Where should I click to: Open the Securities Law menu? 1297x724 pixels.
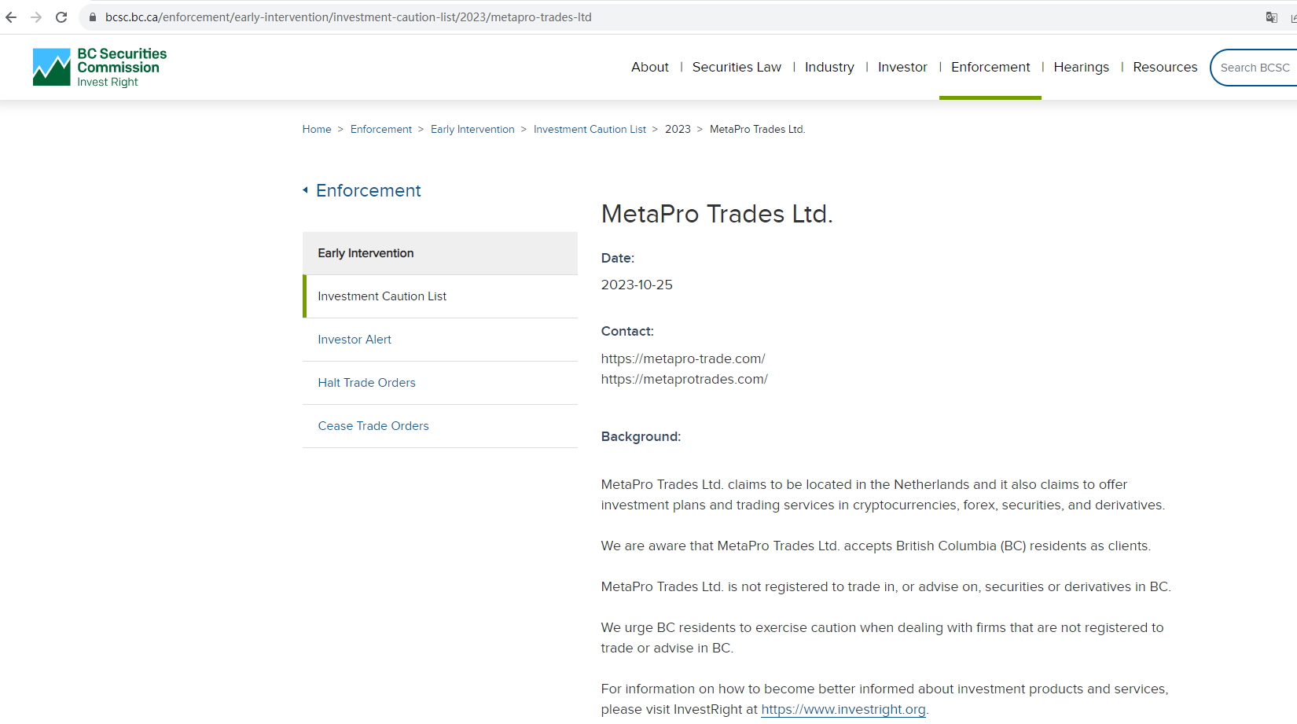(737, 68)
